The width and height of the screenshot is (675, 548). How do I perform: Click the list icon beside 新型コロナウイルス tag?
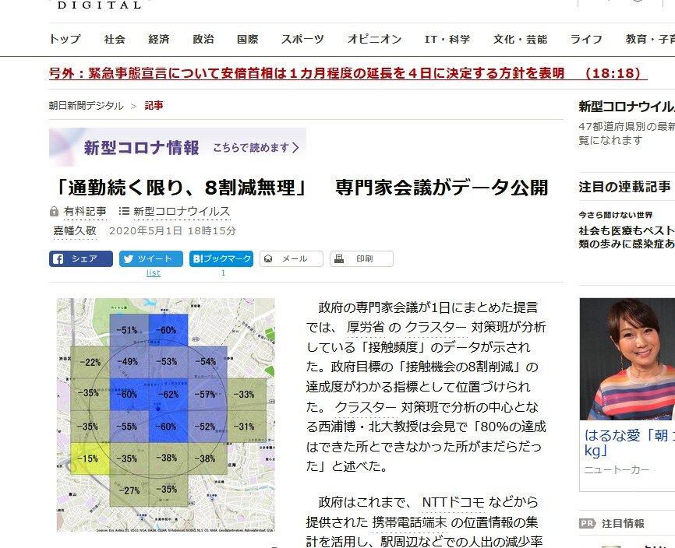pyautogui.click(x=124, y=211)
